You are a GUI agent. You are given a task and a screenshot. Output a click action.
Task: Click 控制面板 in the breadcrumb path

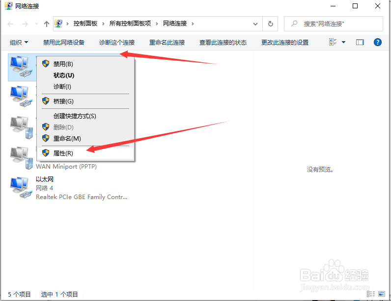(x=85, y=24)
